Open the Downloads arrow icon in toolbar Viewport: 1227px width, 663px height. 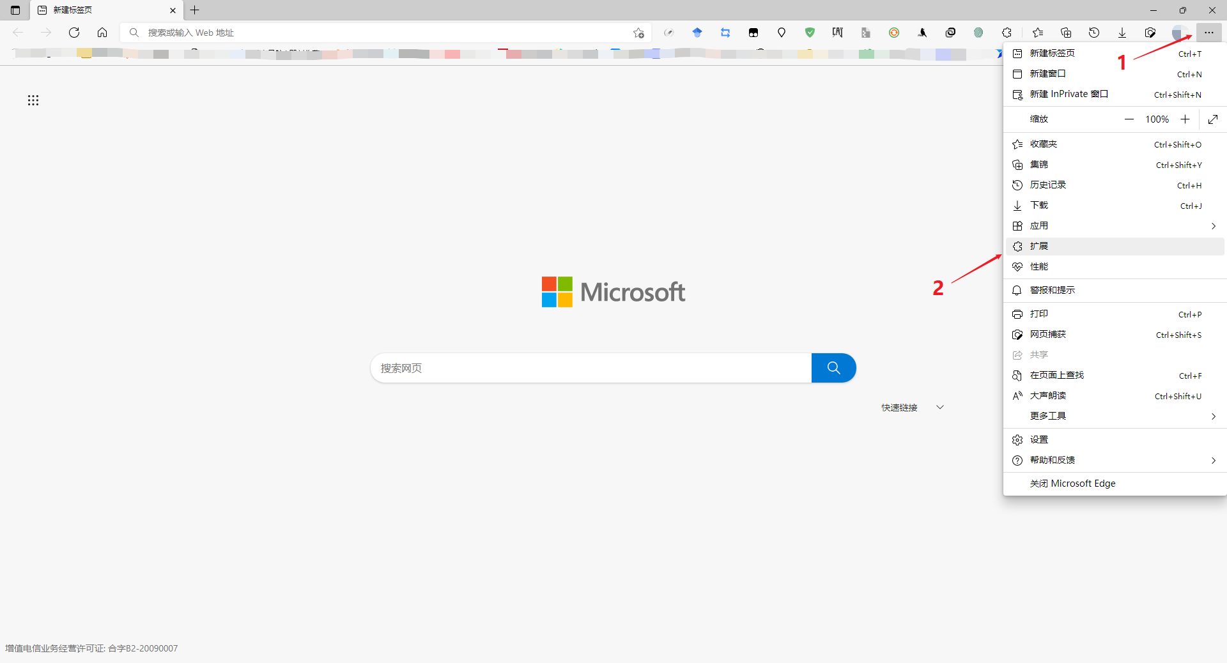[x=1122, y=33]
